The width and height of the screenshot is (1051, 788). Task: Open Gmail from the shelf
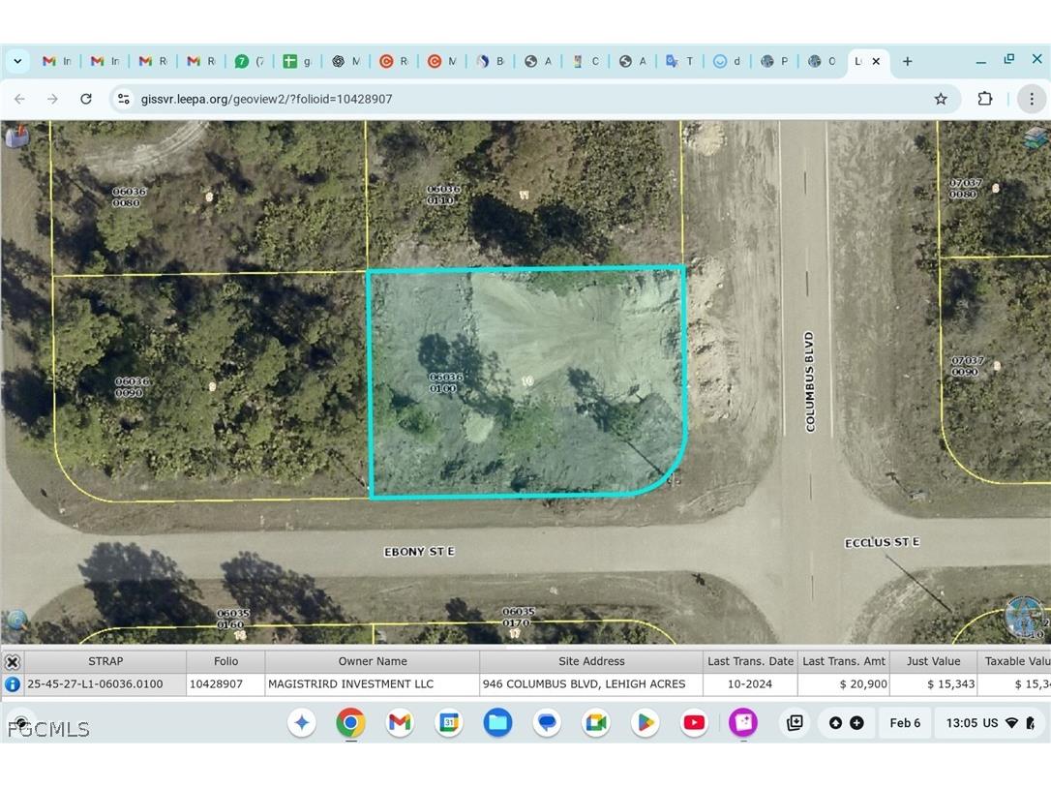400,722
